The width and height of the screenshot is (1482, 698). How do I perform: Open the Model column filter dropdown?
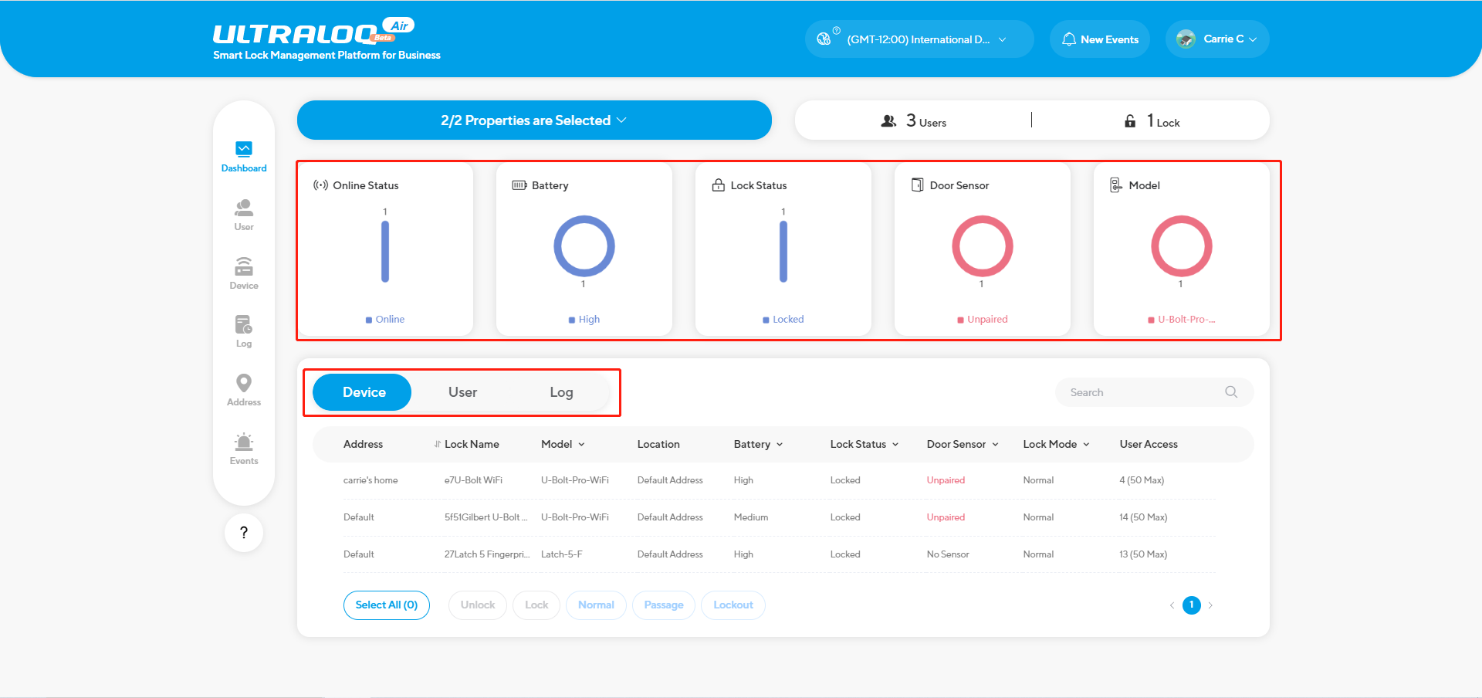pyautogui.click(x=581, y=445)
